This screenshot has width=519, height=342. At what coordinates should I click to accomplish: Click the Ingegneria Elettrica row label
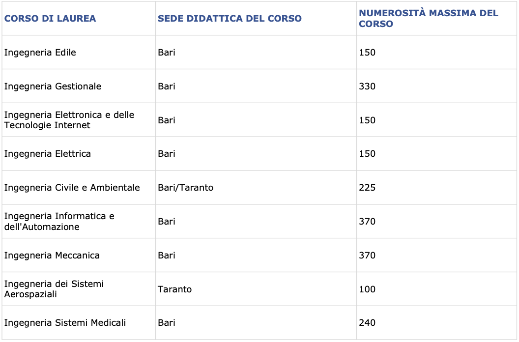tap(47, 154)
